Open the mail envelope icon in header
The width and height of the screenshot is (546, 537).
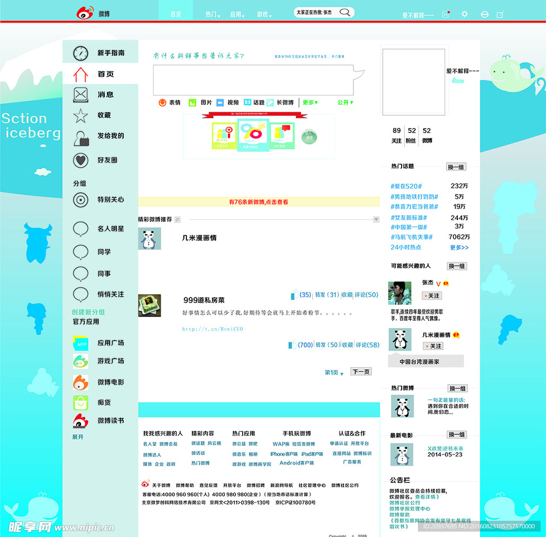[445, 15]
